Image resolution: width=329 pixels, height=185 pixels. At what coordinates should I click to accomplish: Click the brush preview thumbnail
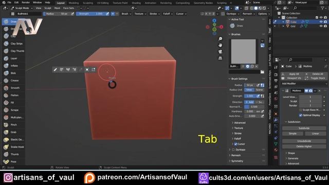pos(243,51)
